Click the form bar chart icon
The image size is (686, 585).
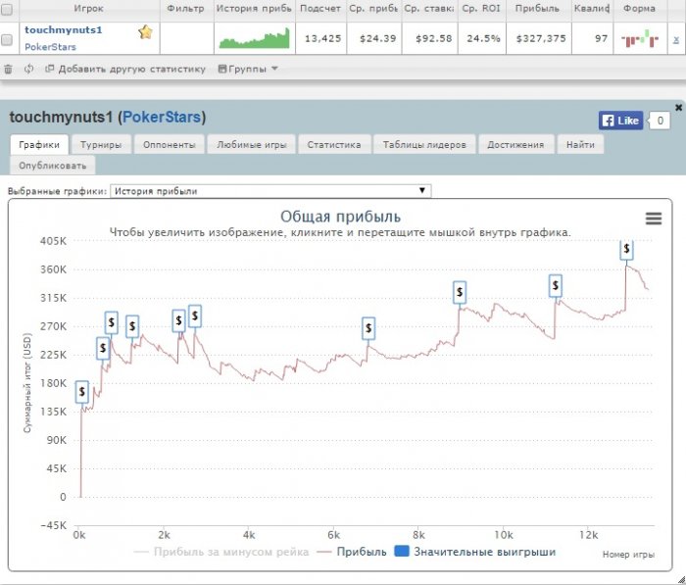click(639, 39)
